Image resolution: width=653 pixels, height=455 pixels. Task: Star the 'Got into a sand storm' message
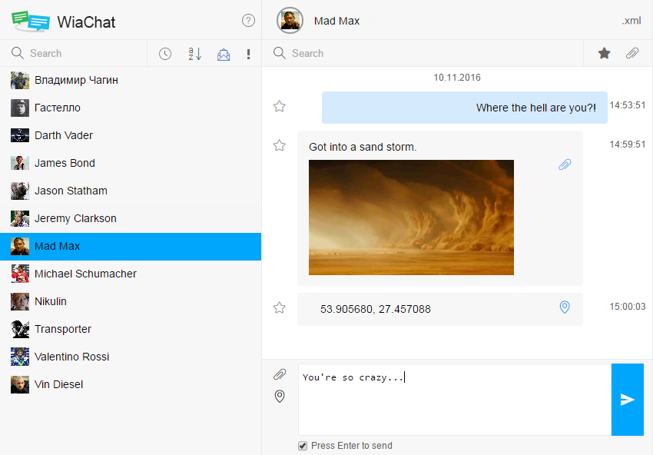(280, 145)
